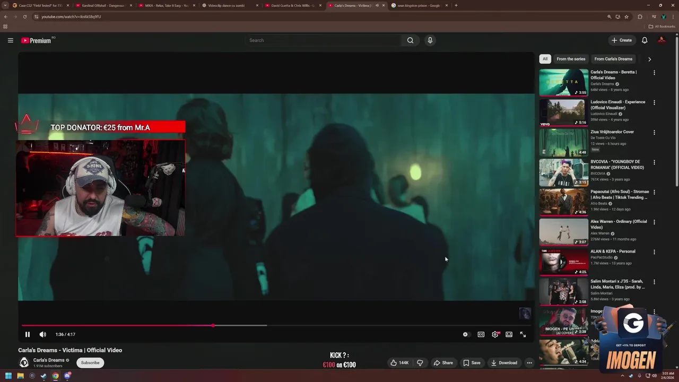The image size is (679, 382).
Task: Click the address bar URL
Action: pos(71,16)
